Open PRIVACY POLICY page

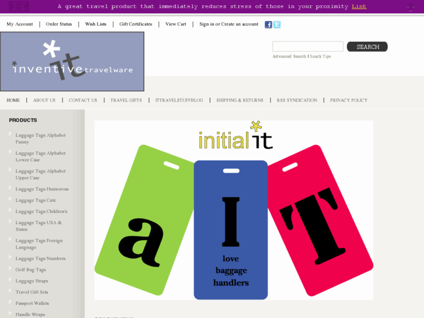[349, 100]
